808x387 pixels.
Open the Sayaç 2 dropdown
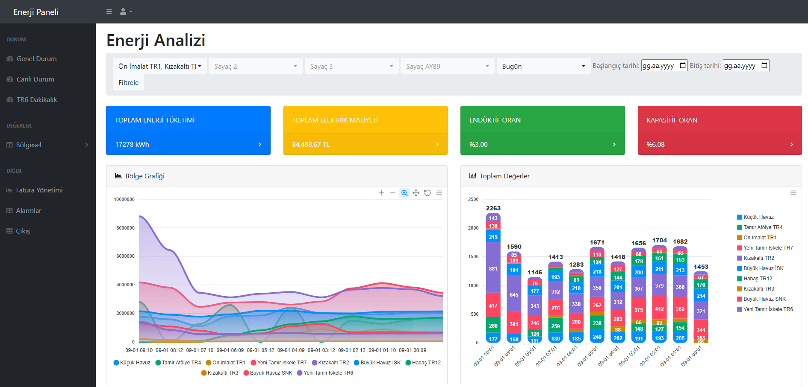point(256,66)
